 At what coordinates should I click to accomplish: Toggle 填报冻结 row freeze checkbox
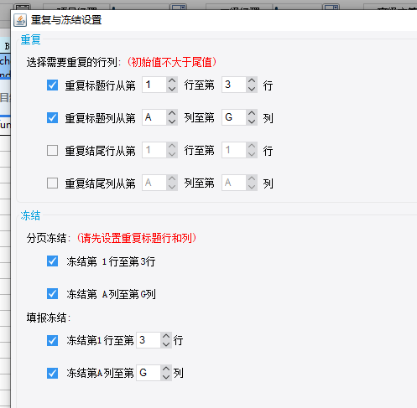[52, 340]
